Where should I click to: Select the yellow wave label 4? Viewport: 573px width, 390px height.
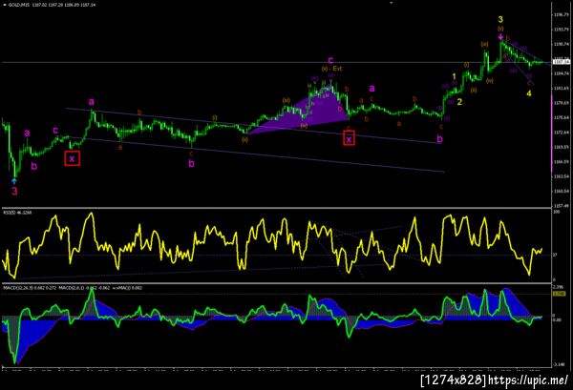[529, 93]
